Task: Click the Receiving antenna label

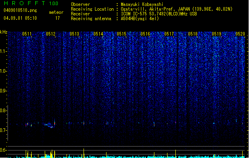Action: point(91,19)
